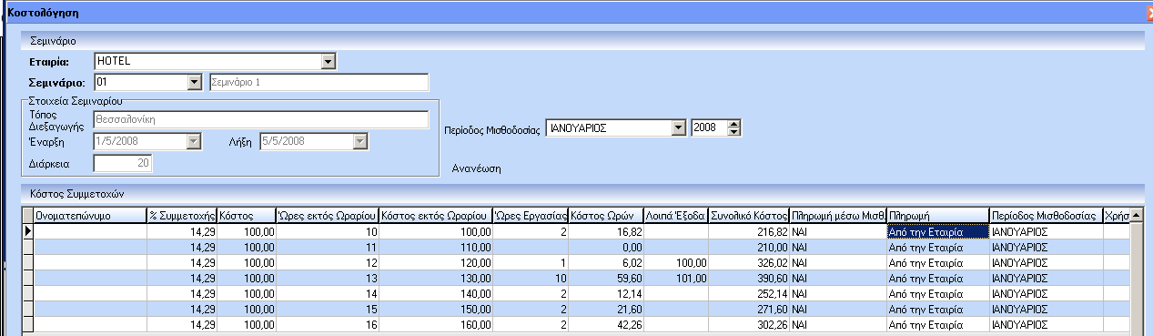Click the % Συμμετοχής column header

tap(182, 217)
